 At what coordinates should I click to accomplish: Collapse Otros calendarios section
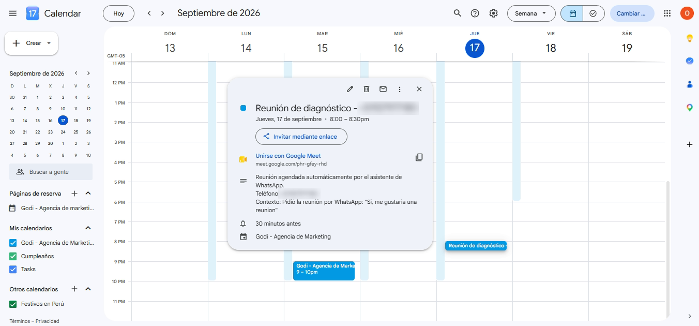tap(88, 289)
